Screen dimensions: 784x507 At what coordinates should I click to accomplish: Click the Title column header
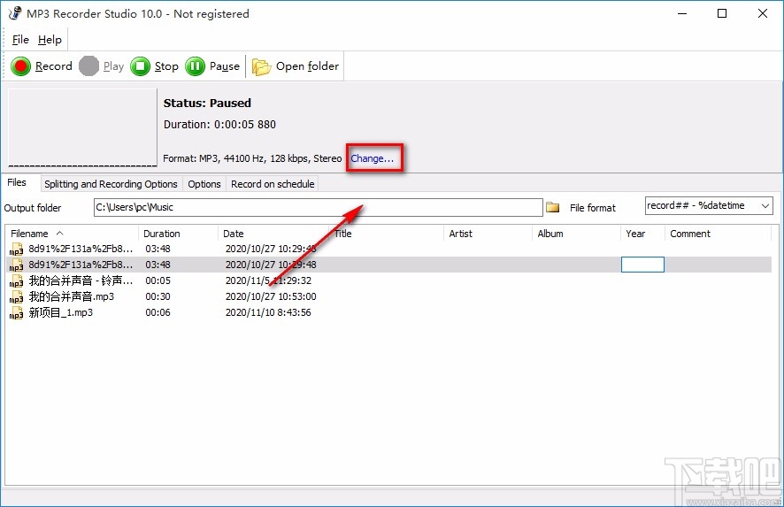coord(386,234)
